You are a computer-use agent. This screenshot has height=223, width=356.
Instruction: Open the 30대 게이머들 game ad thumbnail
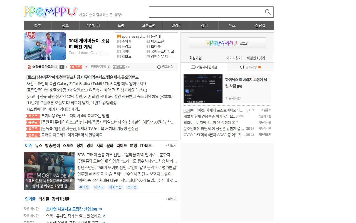[45, 46]
